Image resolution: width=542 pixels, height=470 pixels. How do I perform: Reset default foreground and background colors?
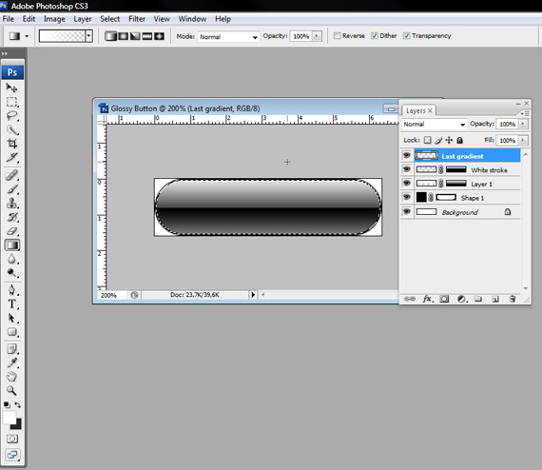7,404
